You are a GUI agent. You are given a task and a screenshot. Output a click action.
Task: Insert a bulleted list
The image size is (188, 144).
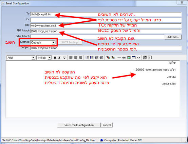pos(92,58)
